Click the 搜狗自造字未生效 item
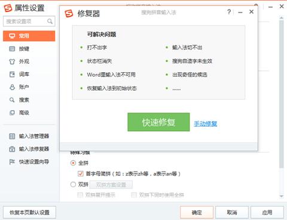The height and width of the screenshot is (220, 287). click(192, 61)
